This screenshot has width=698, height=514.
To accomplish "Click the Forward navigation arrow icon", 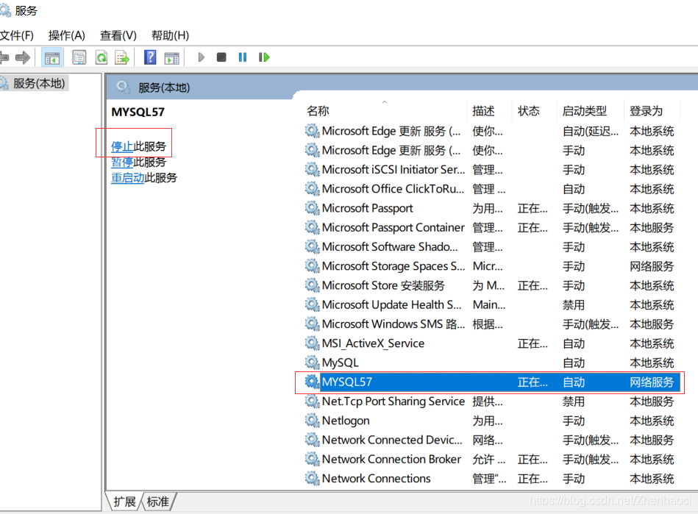I will [x=24, y=57].
